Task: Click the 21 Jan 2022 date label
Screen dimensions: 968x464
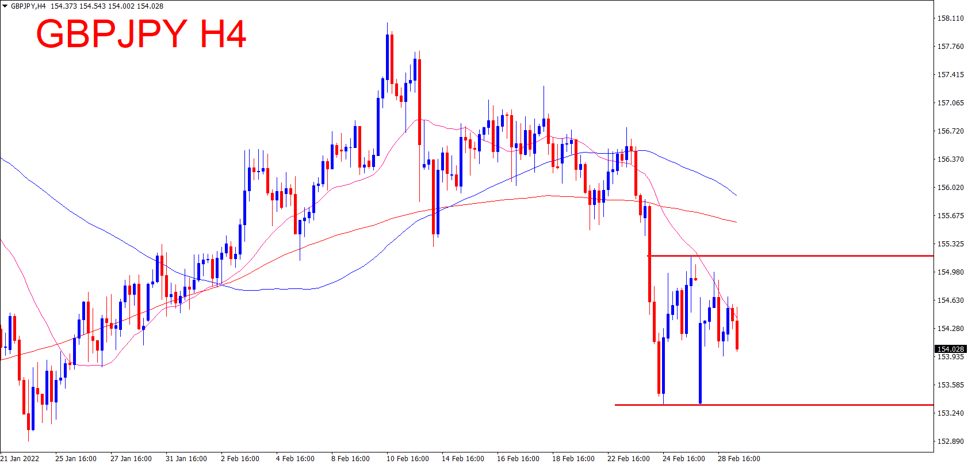Action: pos(20,459)
